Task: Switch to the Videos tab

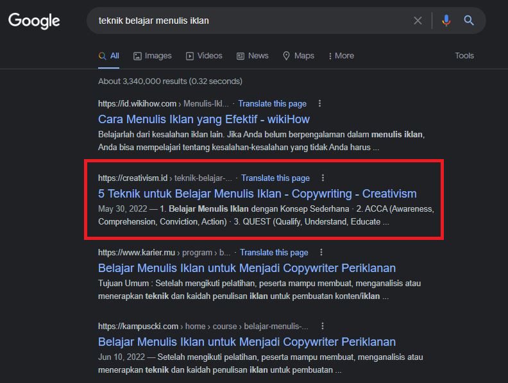Action: pos(204,56)
